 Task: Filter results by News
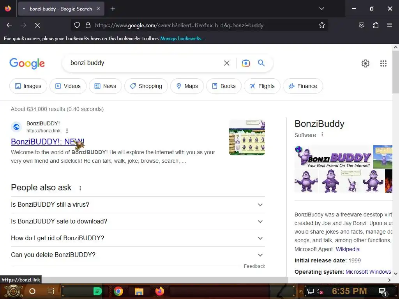[x=105, y=86]
